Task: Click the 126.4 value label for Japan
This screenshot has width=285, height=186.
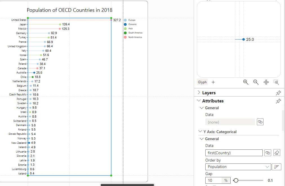Action: coord(66,24)
